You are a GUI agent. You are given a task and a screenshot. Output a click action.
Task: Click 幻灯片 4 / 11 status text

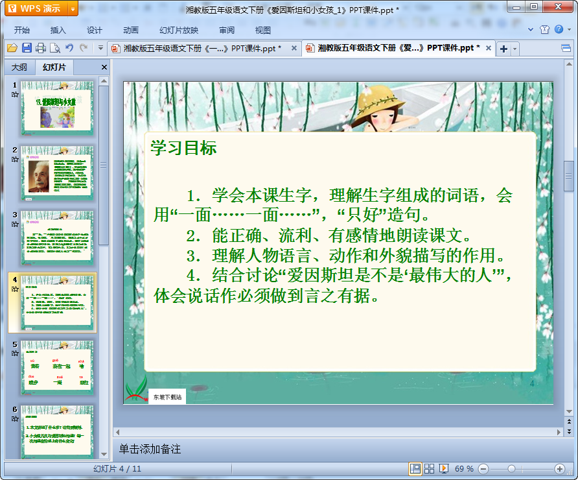[117, 469]
